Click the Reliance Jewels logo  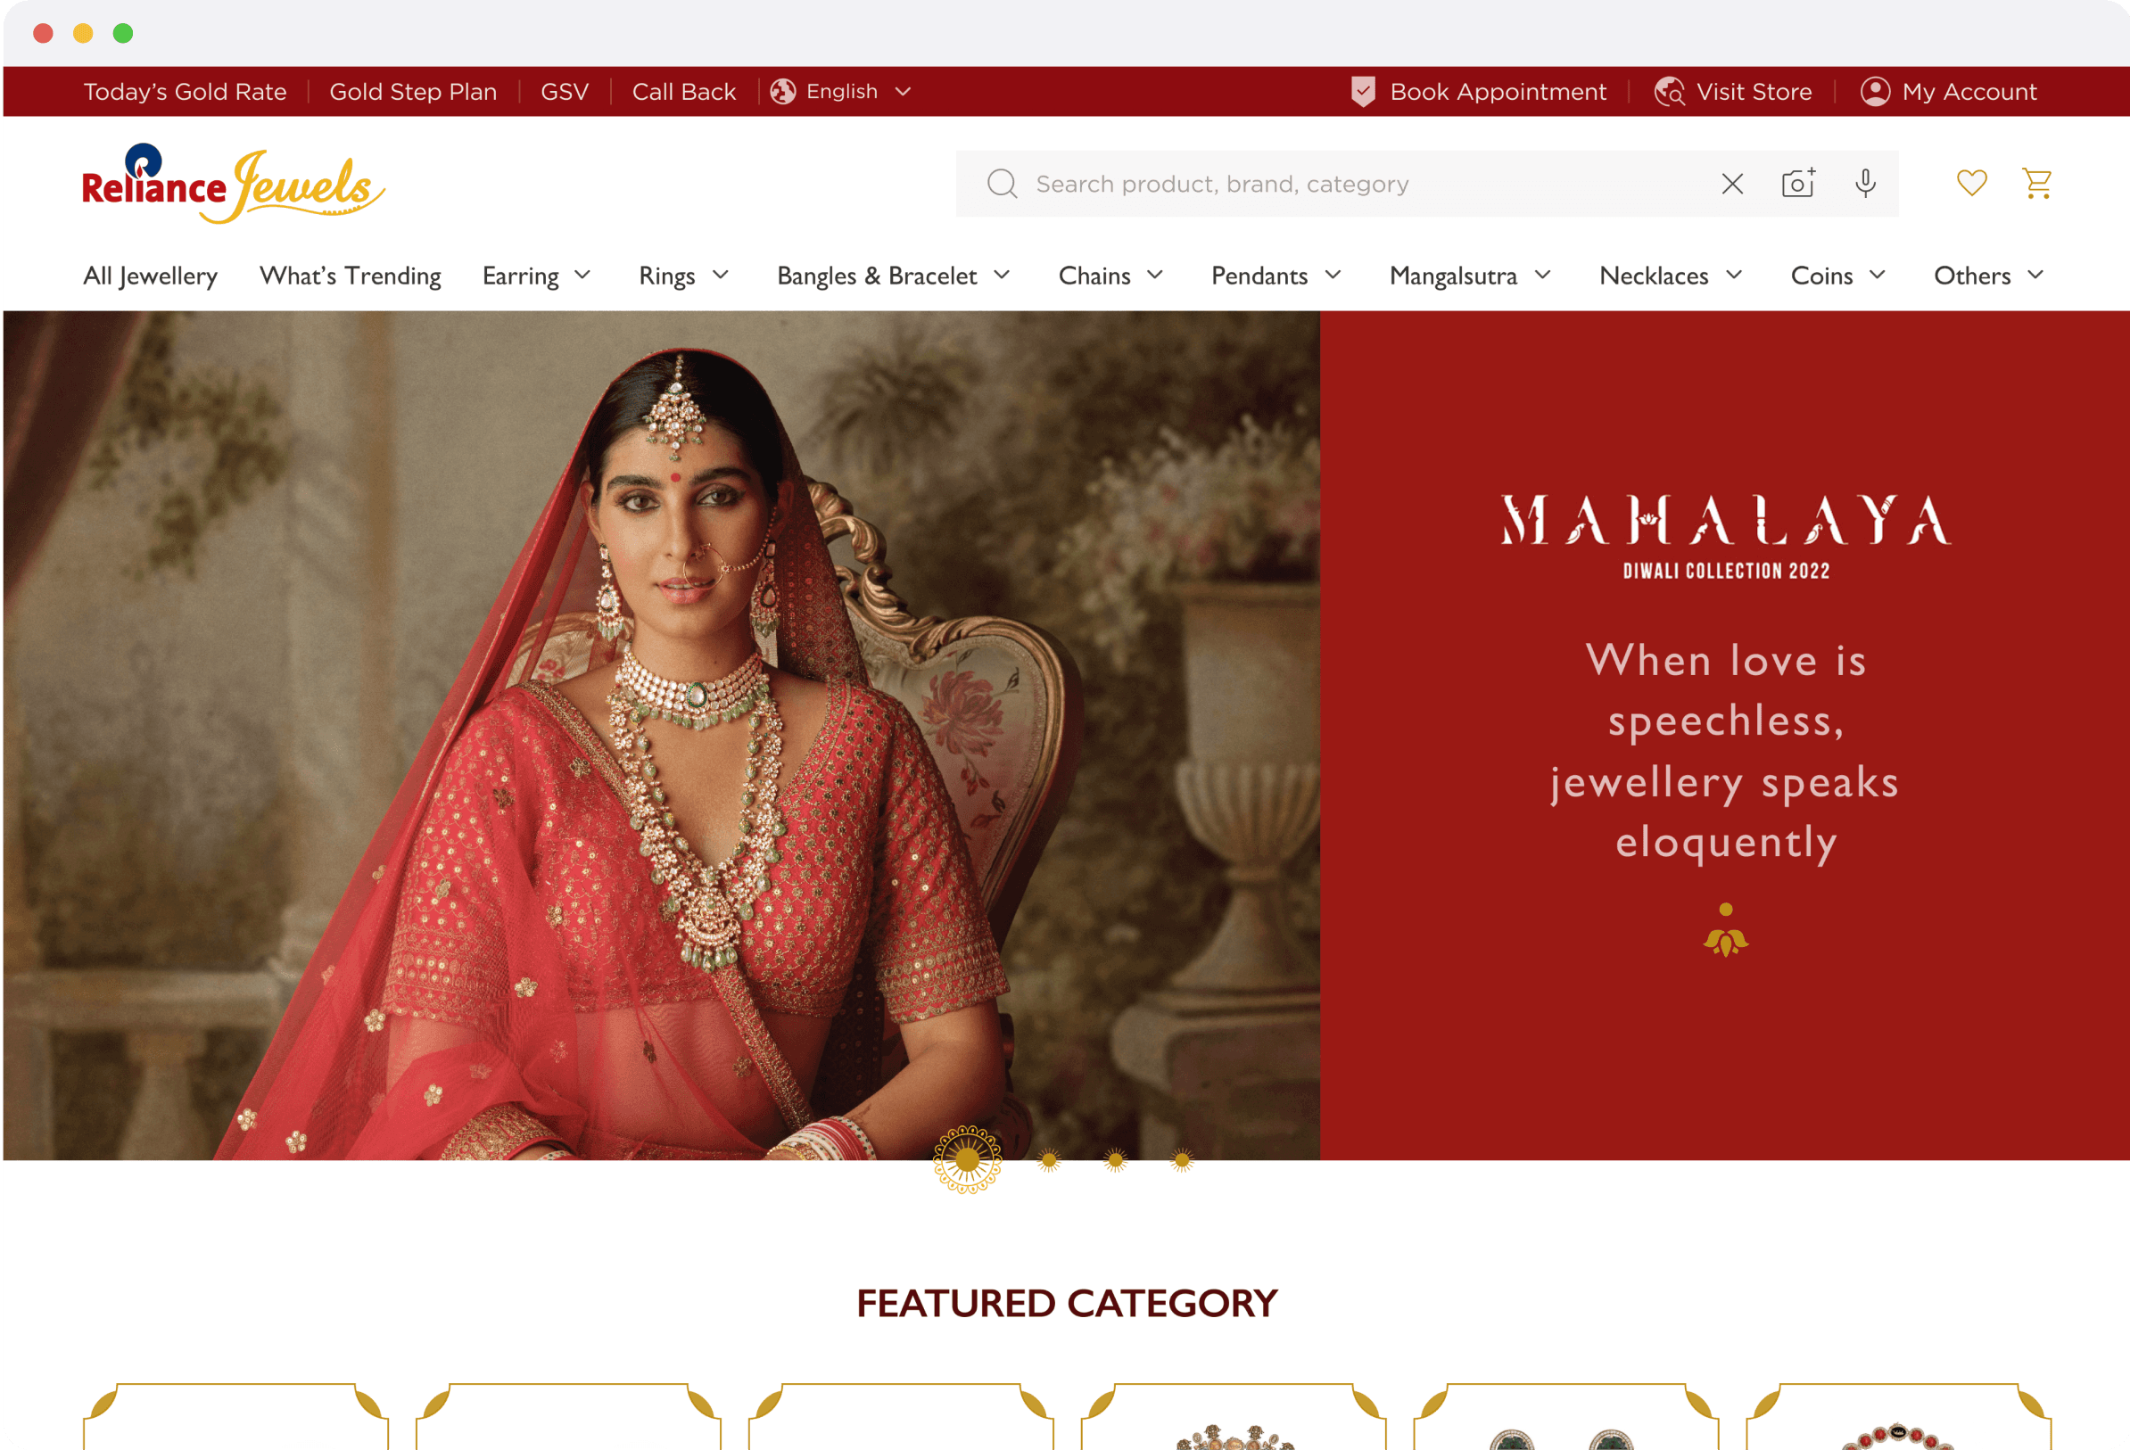(233, 184)
